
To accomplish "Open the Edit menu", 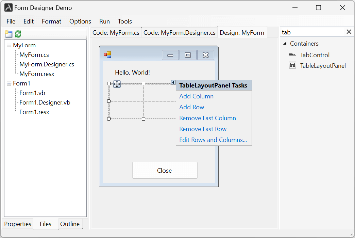I will [x=29, y=21].
